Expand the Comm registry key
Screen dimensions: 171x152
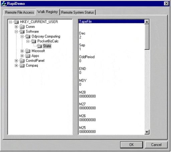point(16,27)
